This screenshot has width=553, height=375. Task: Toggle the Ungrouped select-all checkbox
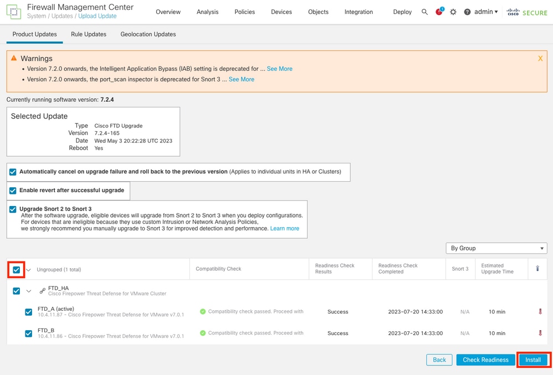[x=16, y=270]
